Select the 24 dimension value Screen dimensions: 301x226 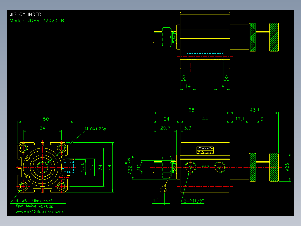click(166, 119)
